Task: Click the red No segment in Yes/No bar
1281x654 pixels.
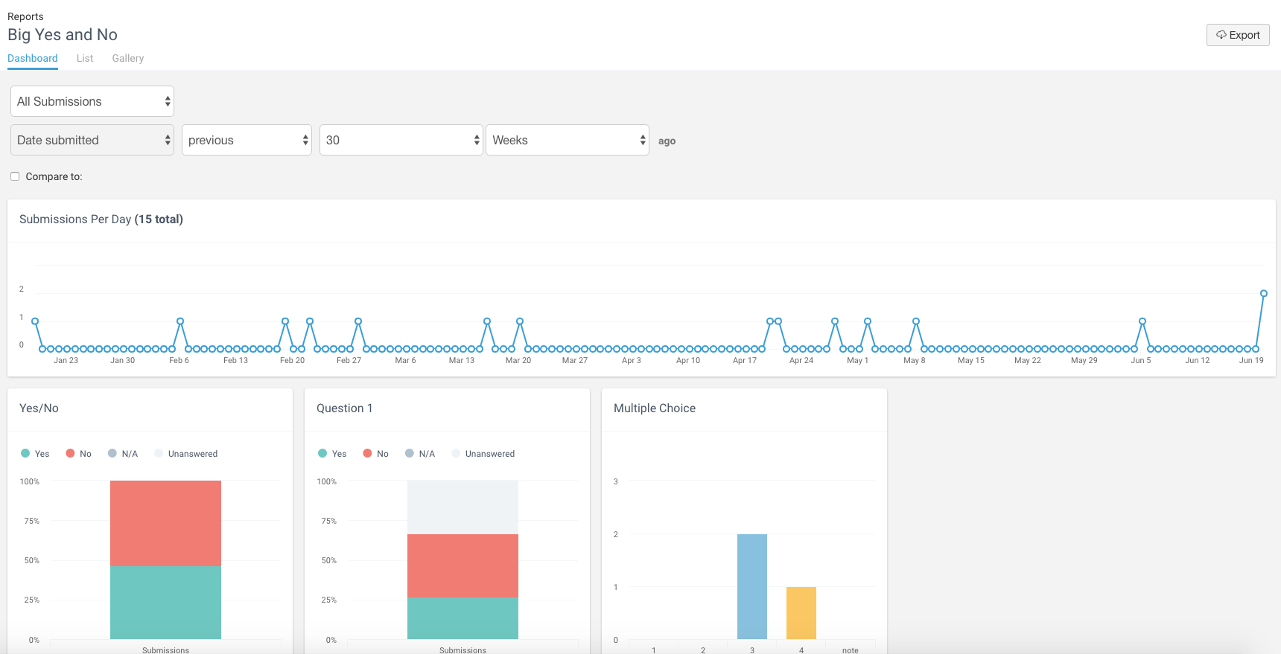Action: pyautogui.click(x=165, y=523)
